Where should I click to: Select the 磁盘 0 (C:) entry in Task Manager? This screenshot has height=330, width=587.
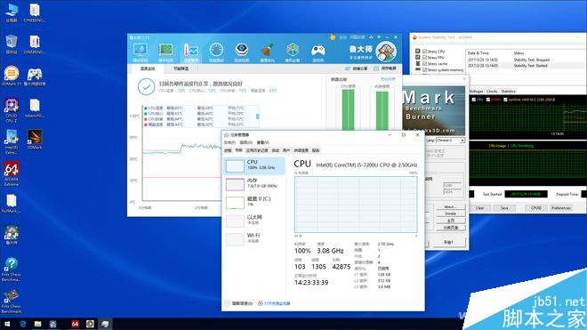coord(254,202)
